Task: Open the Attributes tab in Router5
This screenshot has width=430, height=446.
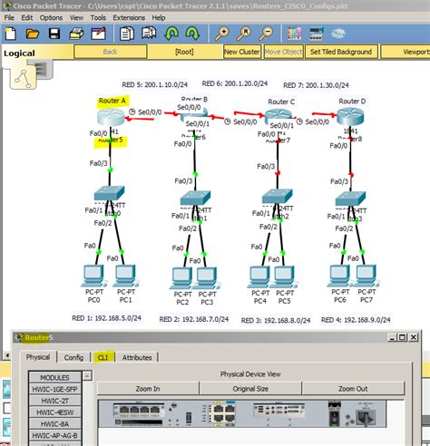Action: (x=137, y=357)
